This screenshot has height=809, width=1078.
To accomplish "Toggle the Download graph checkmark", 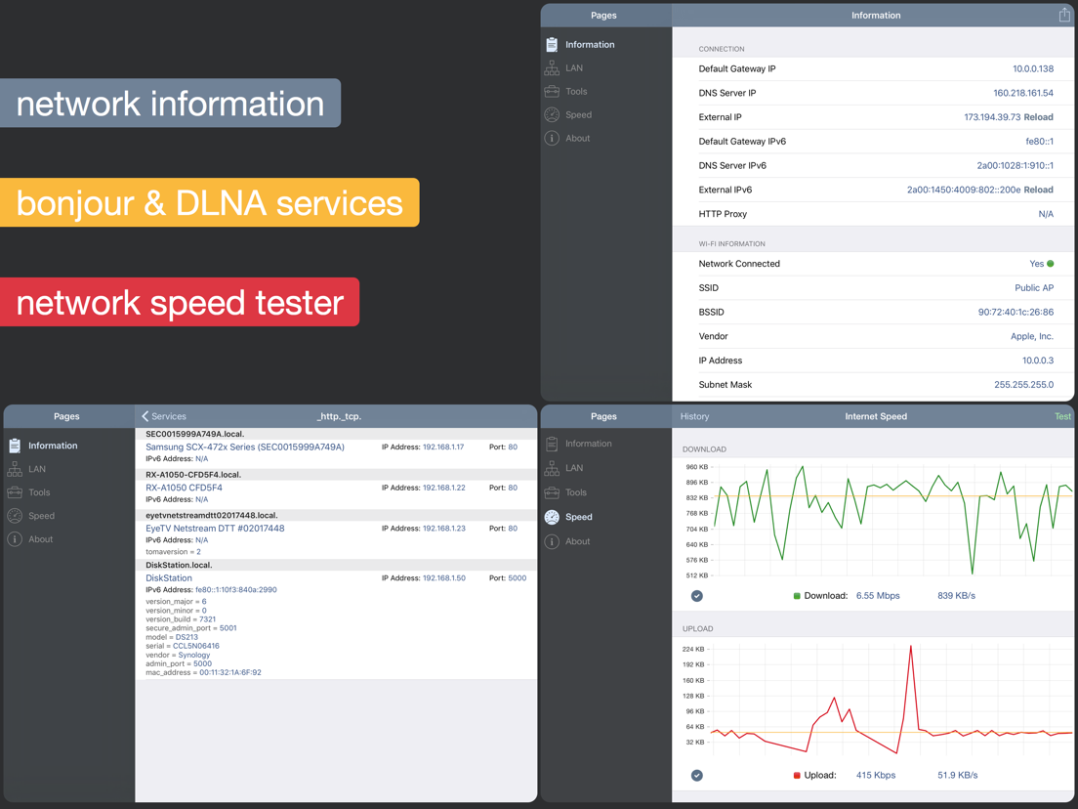I will point(696,596).
